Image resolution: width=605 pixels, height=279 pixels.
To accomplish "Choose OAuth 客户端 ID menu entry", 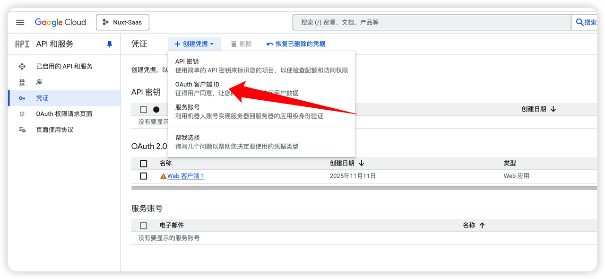I will (x=261, y=89).
